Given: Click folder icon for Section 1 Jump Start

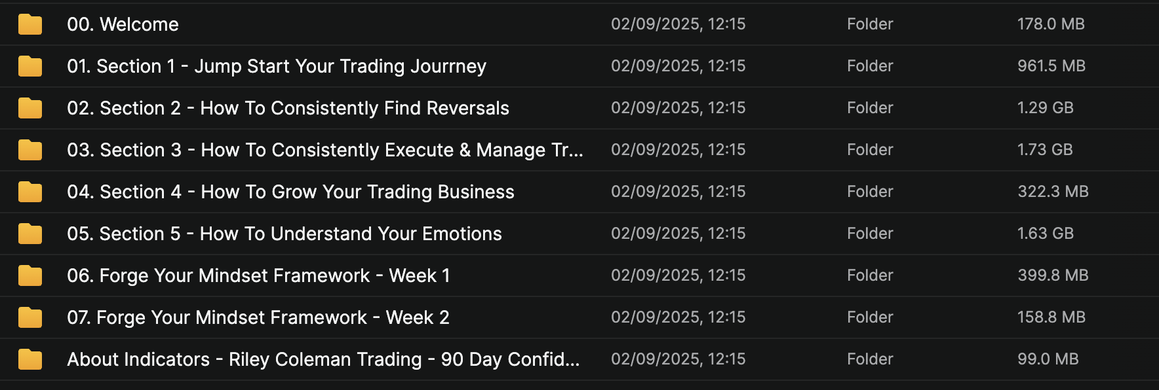Looking at the screenshot, I should pyautogui.click(x=30, y=67).
